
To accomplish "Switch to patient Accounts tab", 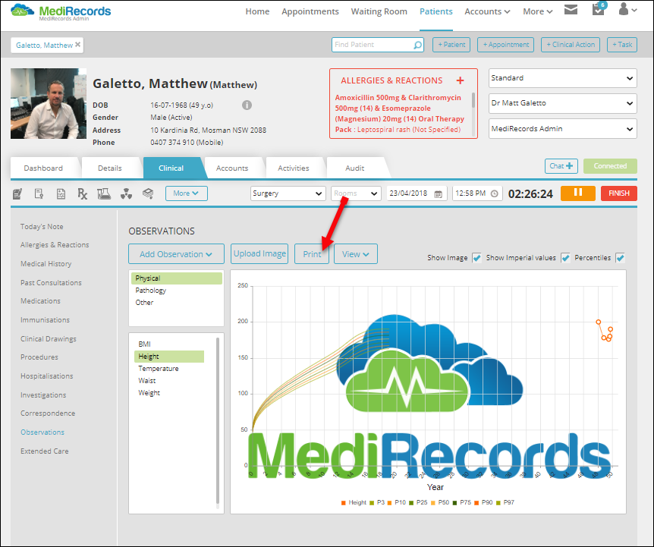I will click(232, 168).
